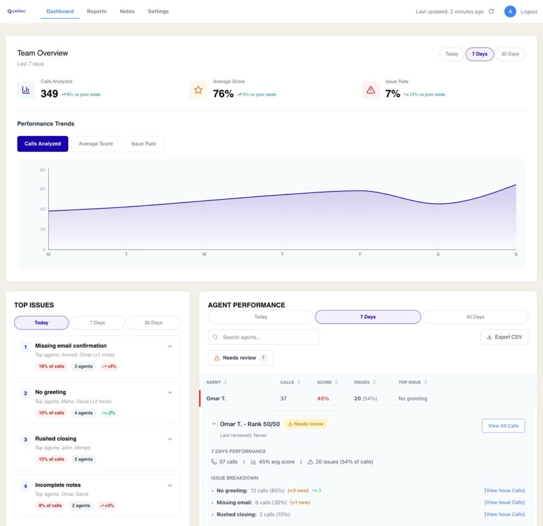Collapse the Omar T. rank details panel
Viewport: 543px width, 526px height.
pos(214,424)
